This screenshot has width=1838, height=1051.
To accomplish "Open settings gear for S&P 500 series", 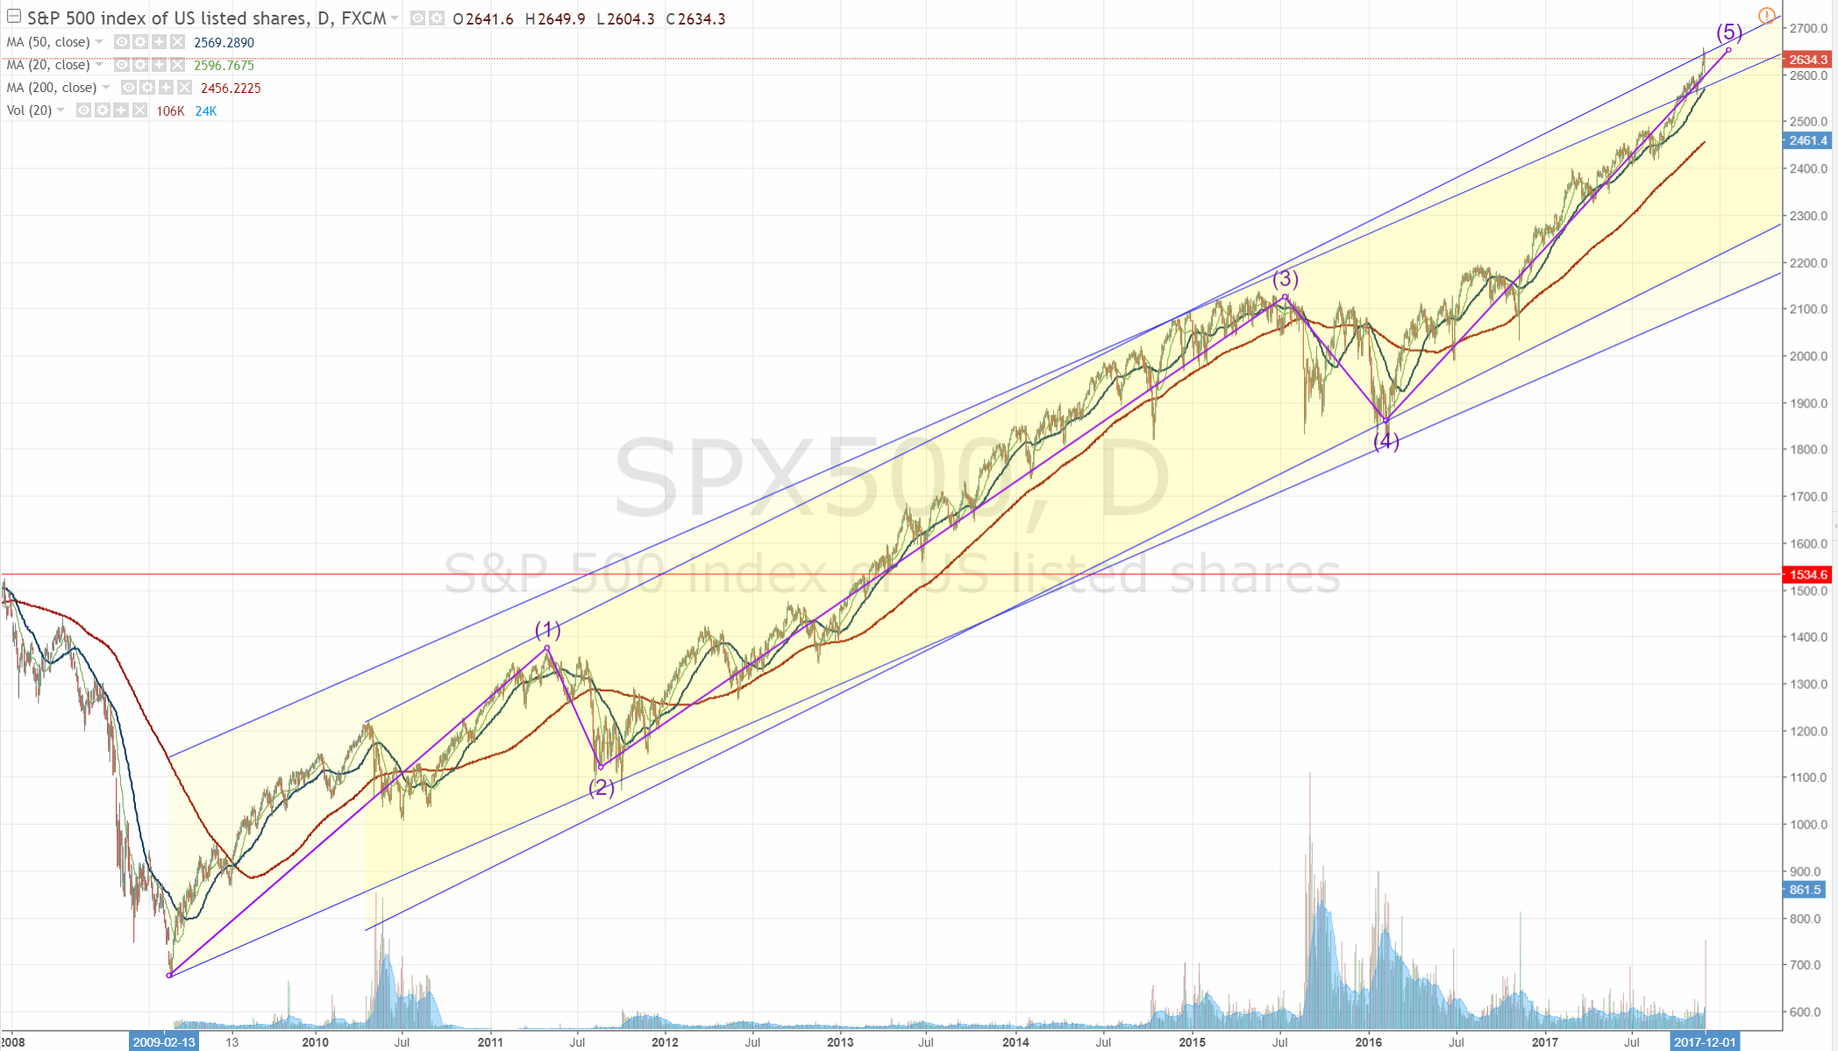I will [x=437, y=18].
